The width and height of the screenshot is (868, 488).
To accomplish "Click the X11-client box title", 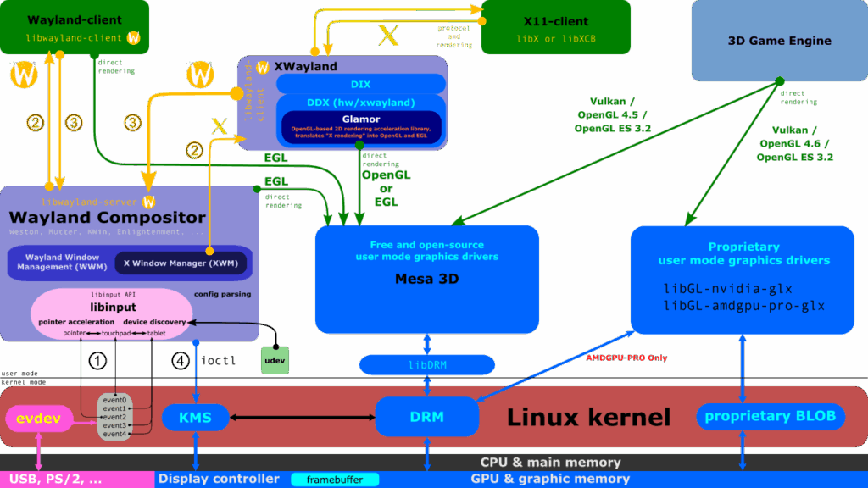I will 556,21.
